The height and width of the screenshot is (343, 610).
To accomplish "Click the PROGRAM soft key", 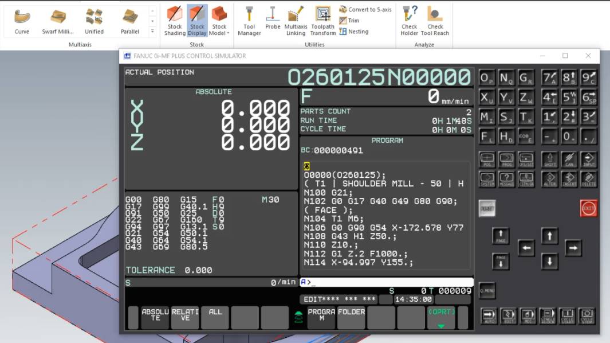I will [321, 317].
